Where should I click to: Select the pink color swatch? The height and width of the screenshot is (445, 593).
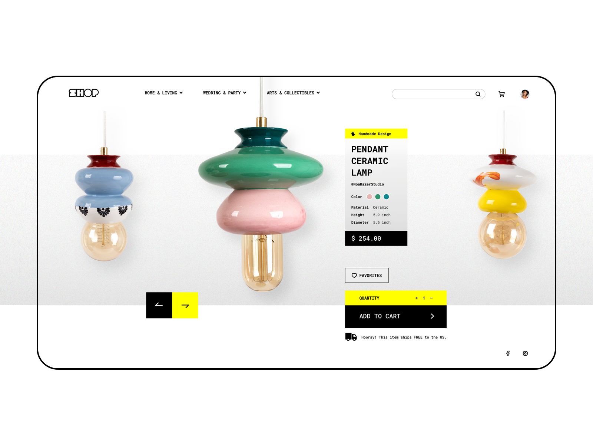370,197
